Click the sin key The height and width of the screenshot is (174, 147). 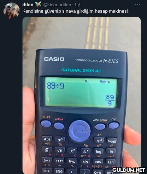(x=85, y=162)
